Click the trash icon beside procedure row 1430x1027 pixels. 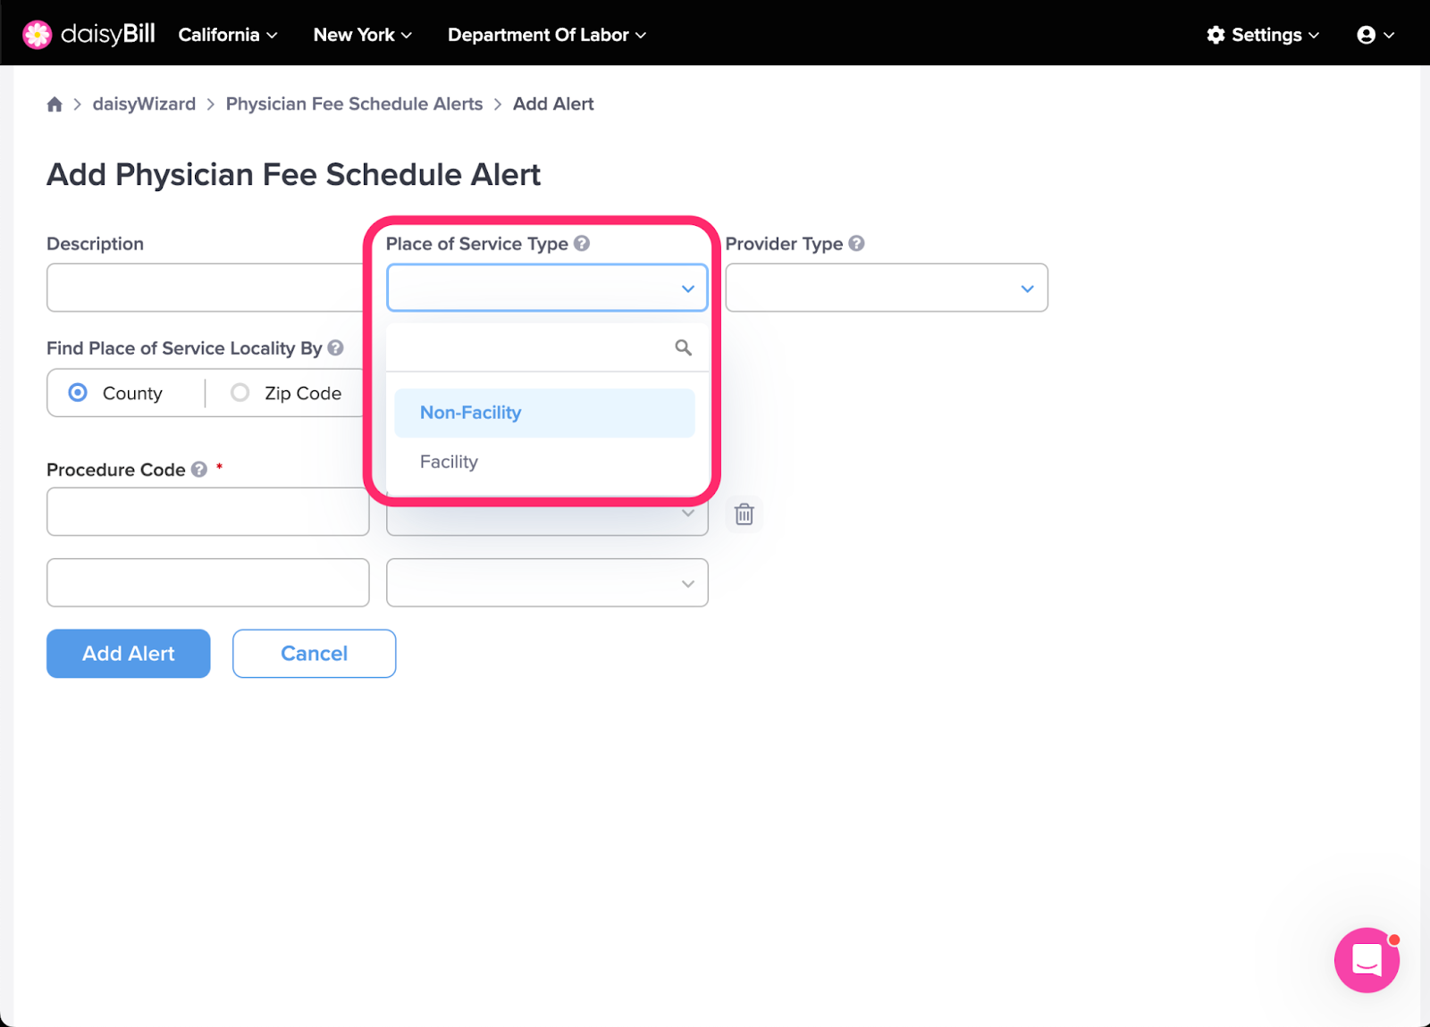[744, 514]
